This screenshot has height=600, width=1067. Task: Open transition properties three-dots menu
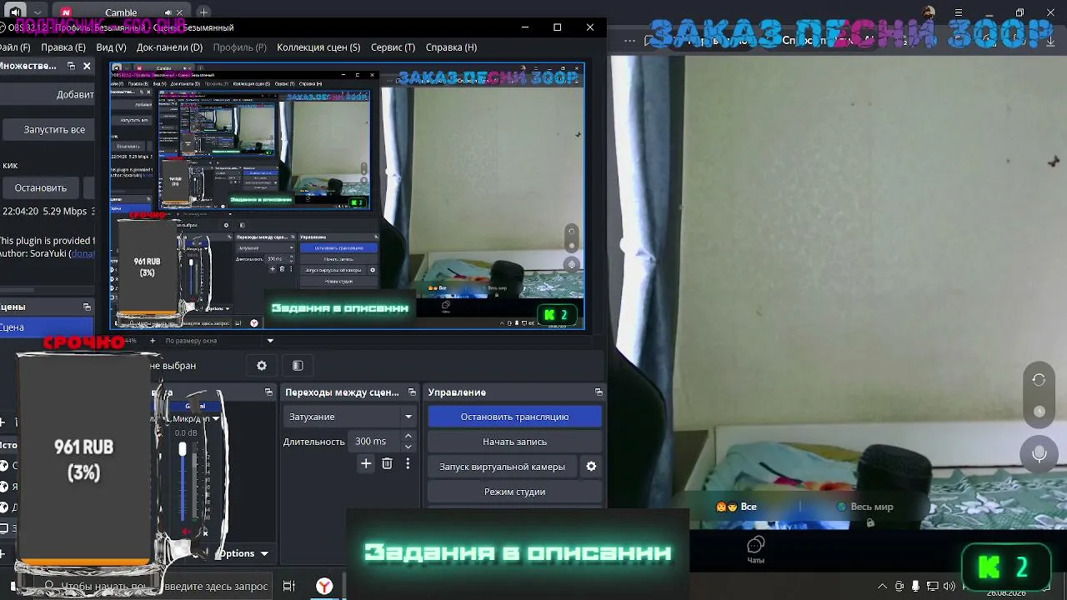coord(408,464)
